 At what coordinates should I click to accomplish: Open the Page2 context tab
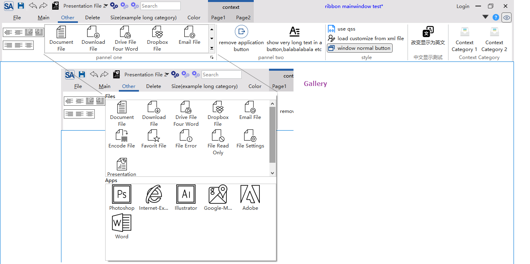[x=243, y=17]
